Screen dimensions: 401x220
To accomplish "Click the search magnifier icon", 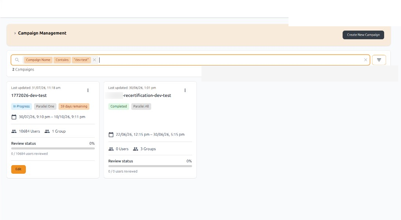I will (17, 60).
